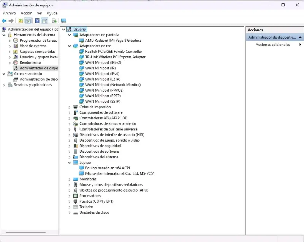The width and height of the screenshot is (304, 242).
Task: Open Acciones adicionales submenu
Action: click(x=275, y=45)
